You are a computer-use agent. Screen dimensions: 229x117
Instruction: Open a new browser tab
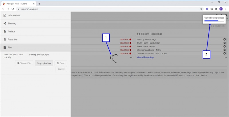coord(39,4)
